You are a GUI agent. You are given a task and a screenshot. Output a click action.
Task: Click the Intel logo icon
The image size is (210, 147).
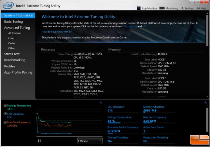pos(8,5)
